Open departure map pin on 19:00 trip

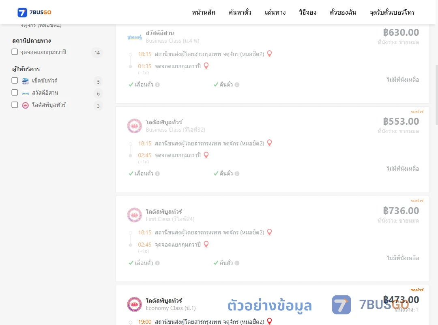pos(269,321)
